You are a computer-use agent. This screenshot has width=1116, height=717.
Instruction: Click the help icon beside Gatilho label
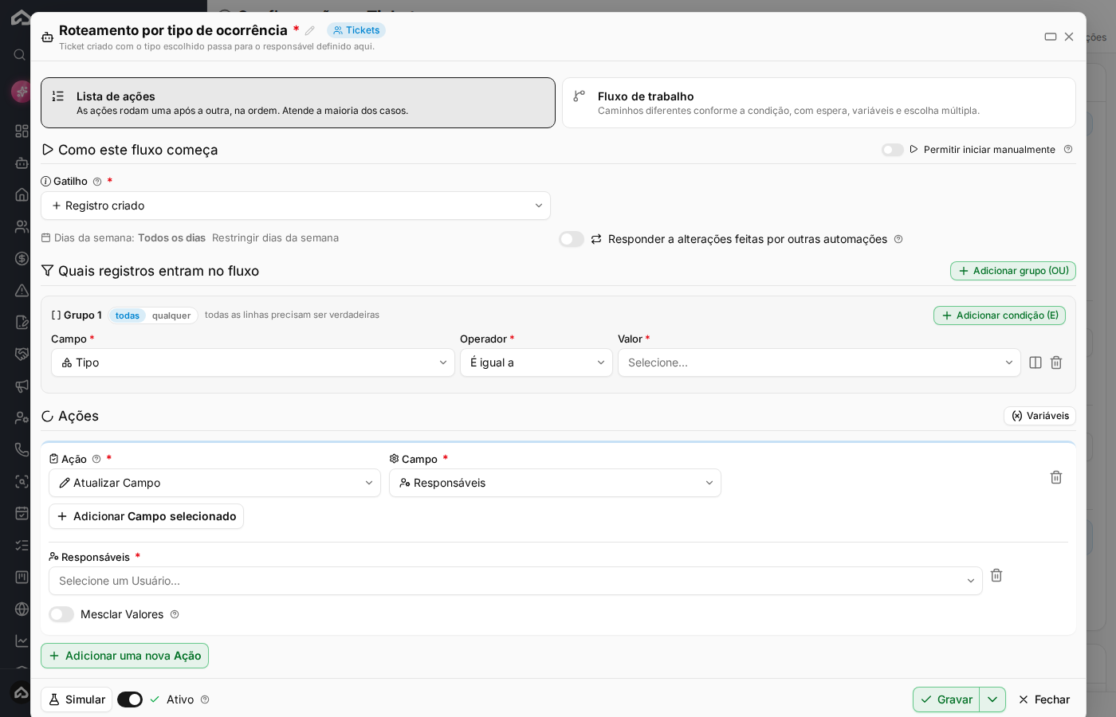tap(97, 182)
